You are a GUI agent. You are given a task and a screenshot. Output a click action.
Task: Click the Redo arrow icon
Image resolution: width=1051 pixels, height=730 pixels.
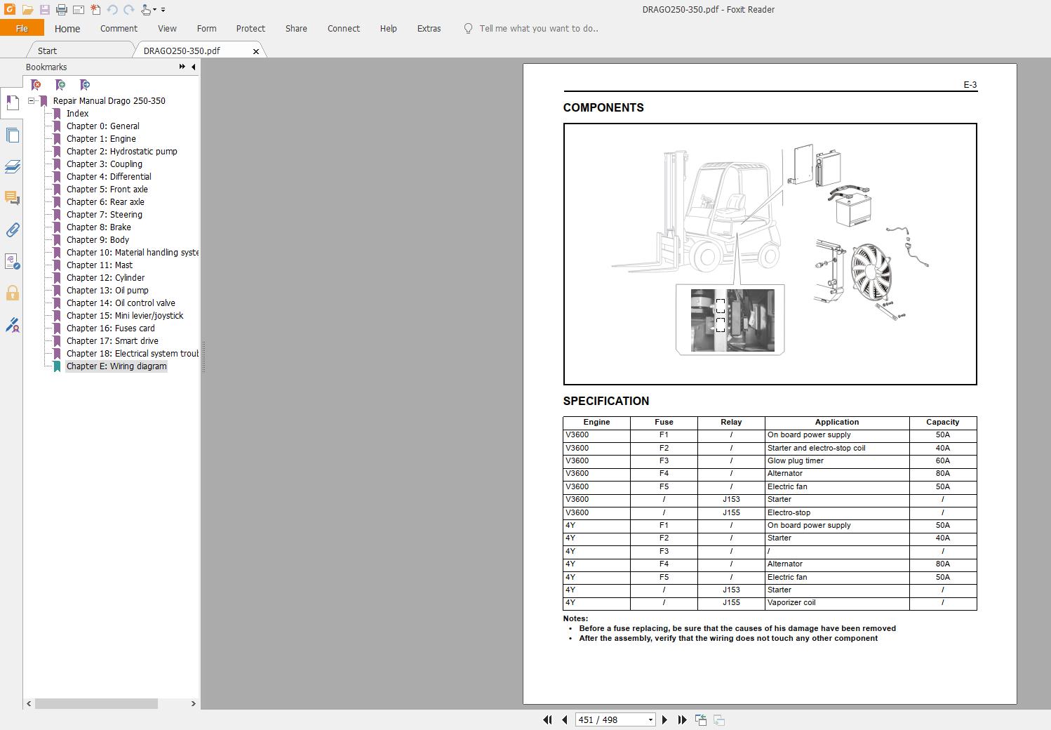click(129, 10)
